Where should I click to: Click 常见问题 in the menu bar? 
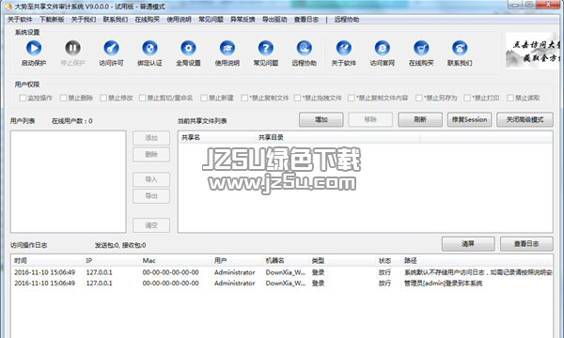point(211,20)
